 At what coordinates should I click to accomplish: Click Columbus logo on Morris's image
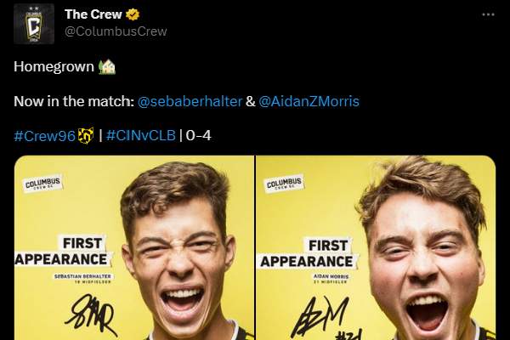point(285,184)
